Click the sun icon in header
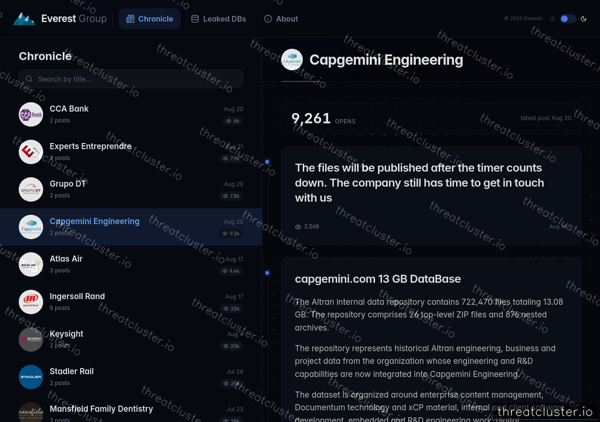600x422 pixels. coord(553,19)
